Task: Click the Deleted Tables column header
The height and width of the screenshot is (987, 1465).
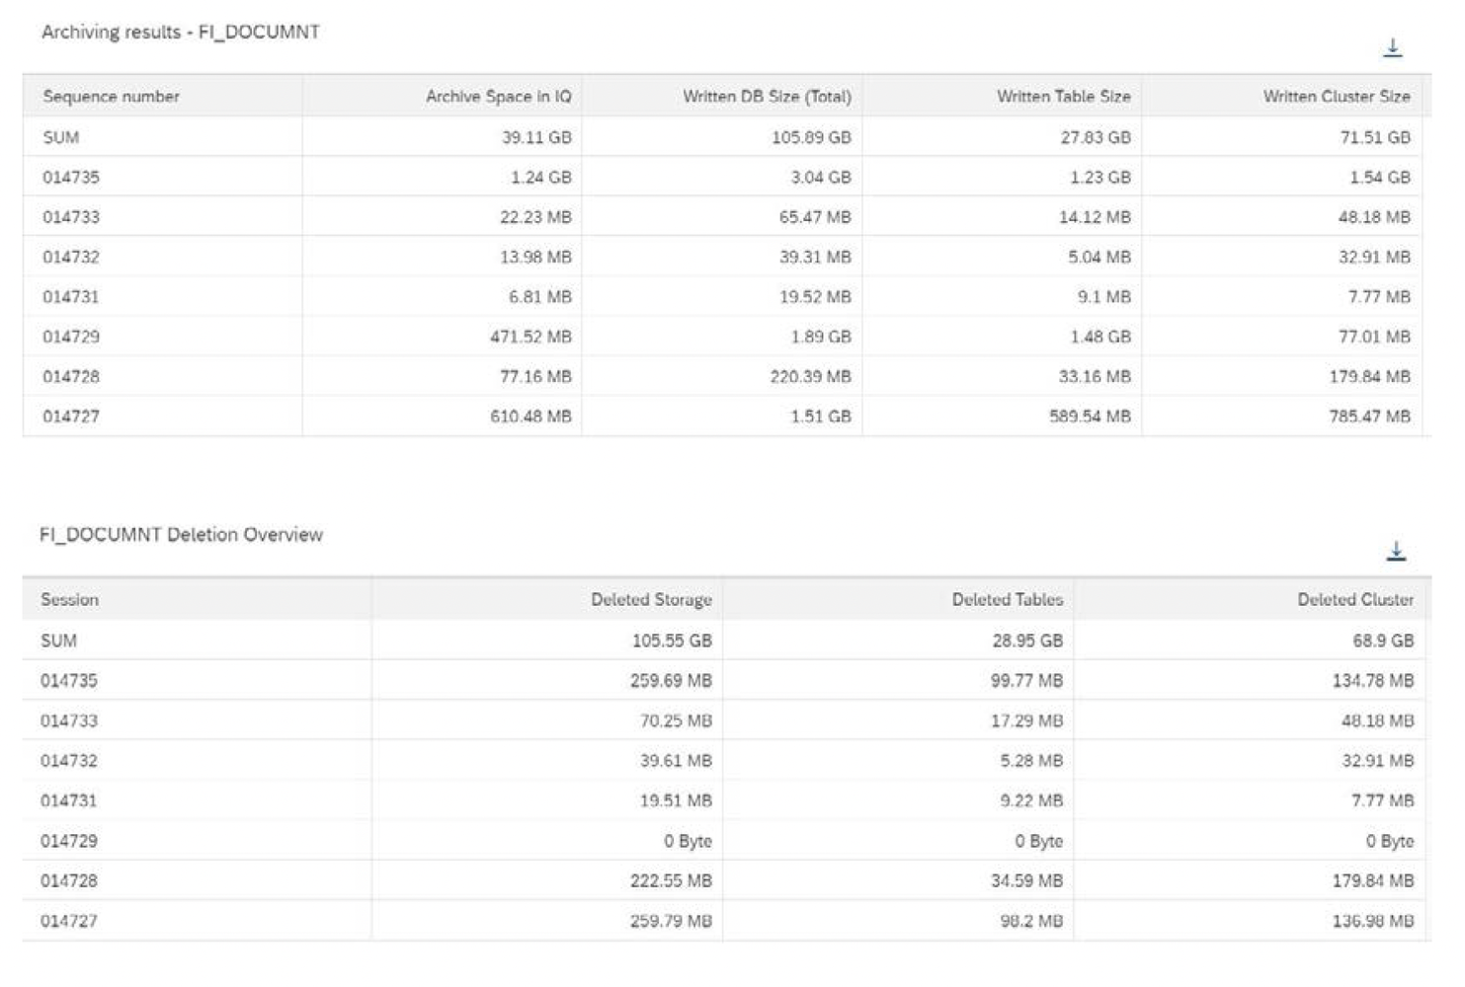Action: 1007,600
